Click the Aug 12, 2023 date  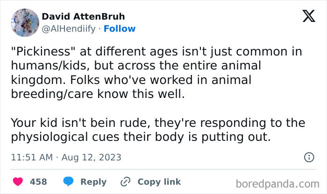click(x=92, y=158)
